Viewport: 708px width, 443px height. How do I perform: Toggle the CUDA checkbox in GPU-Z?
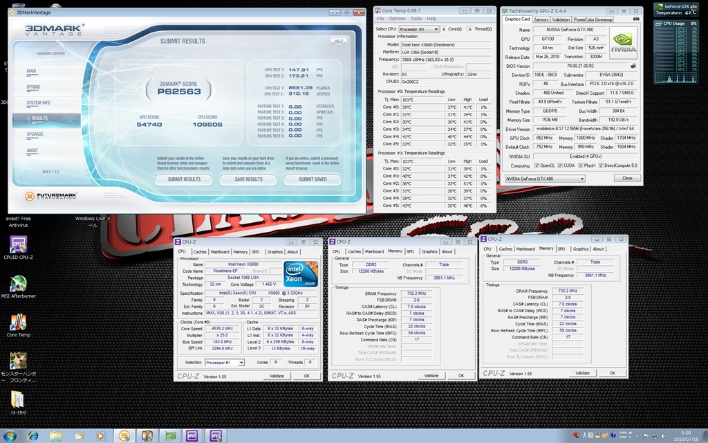click(560, 166)
